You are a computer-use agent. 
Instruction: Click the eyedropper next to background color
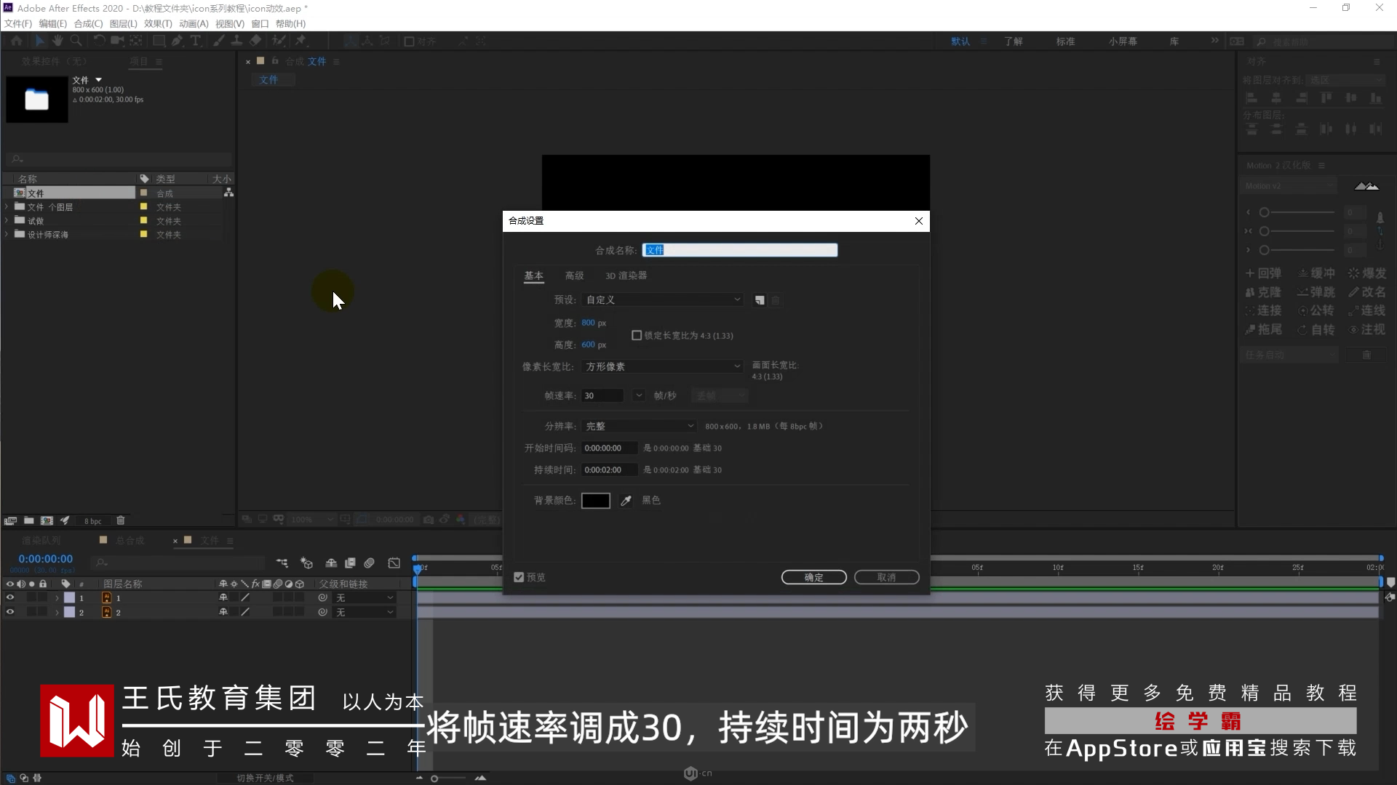[626, 501]
